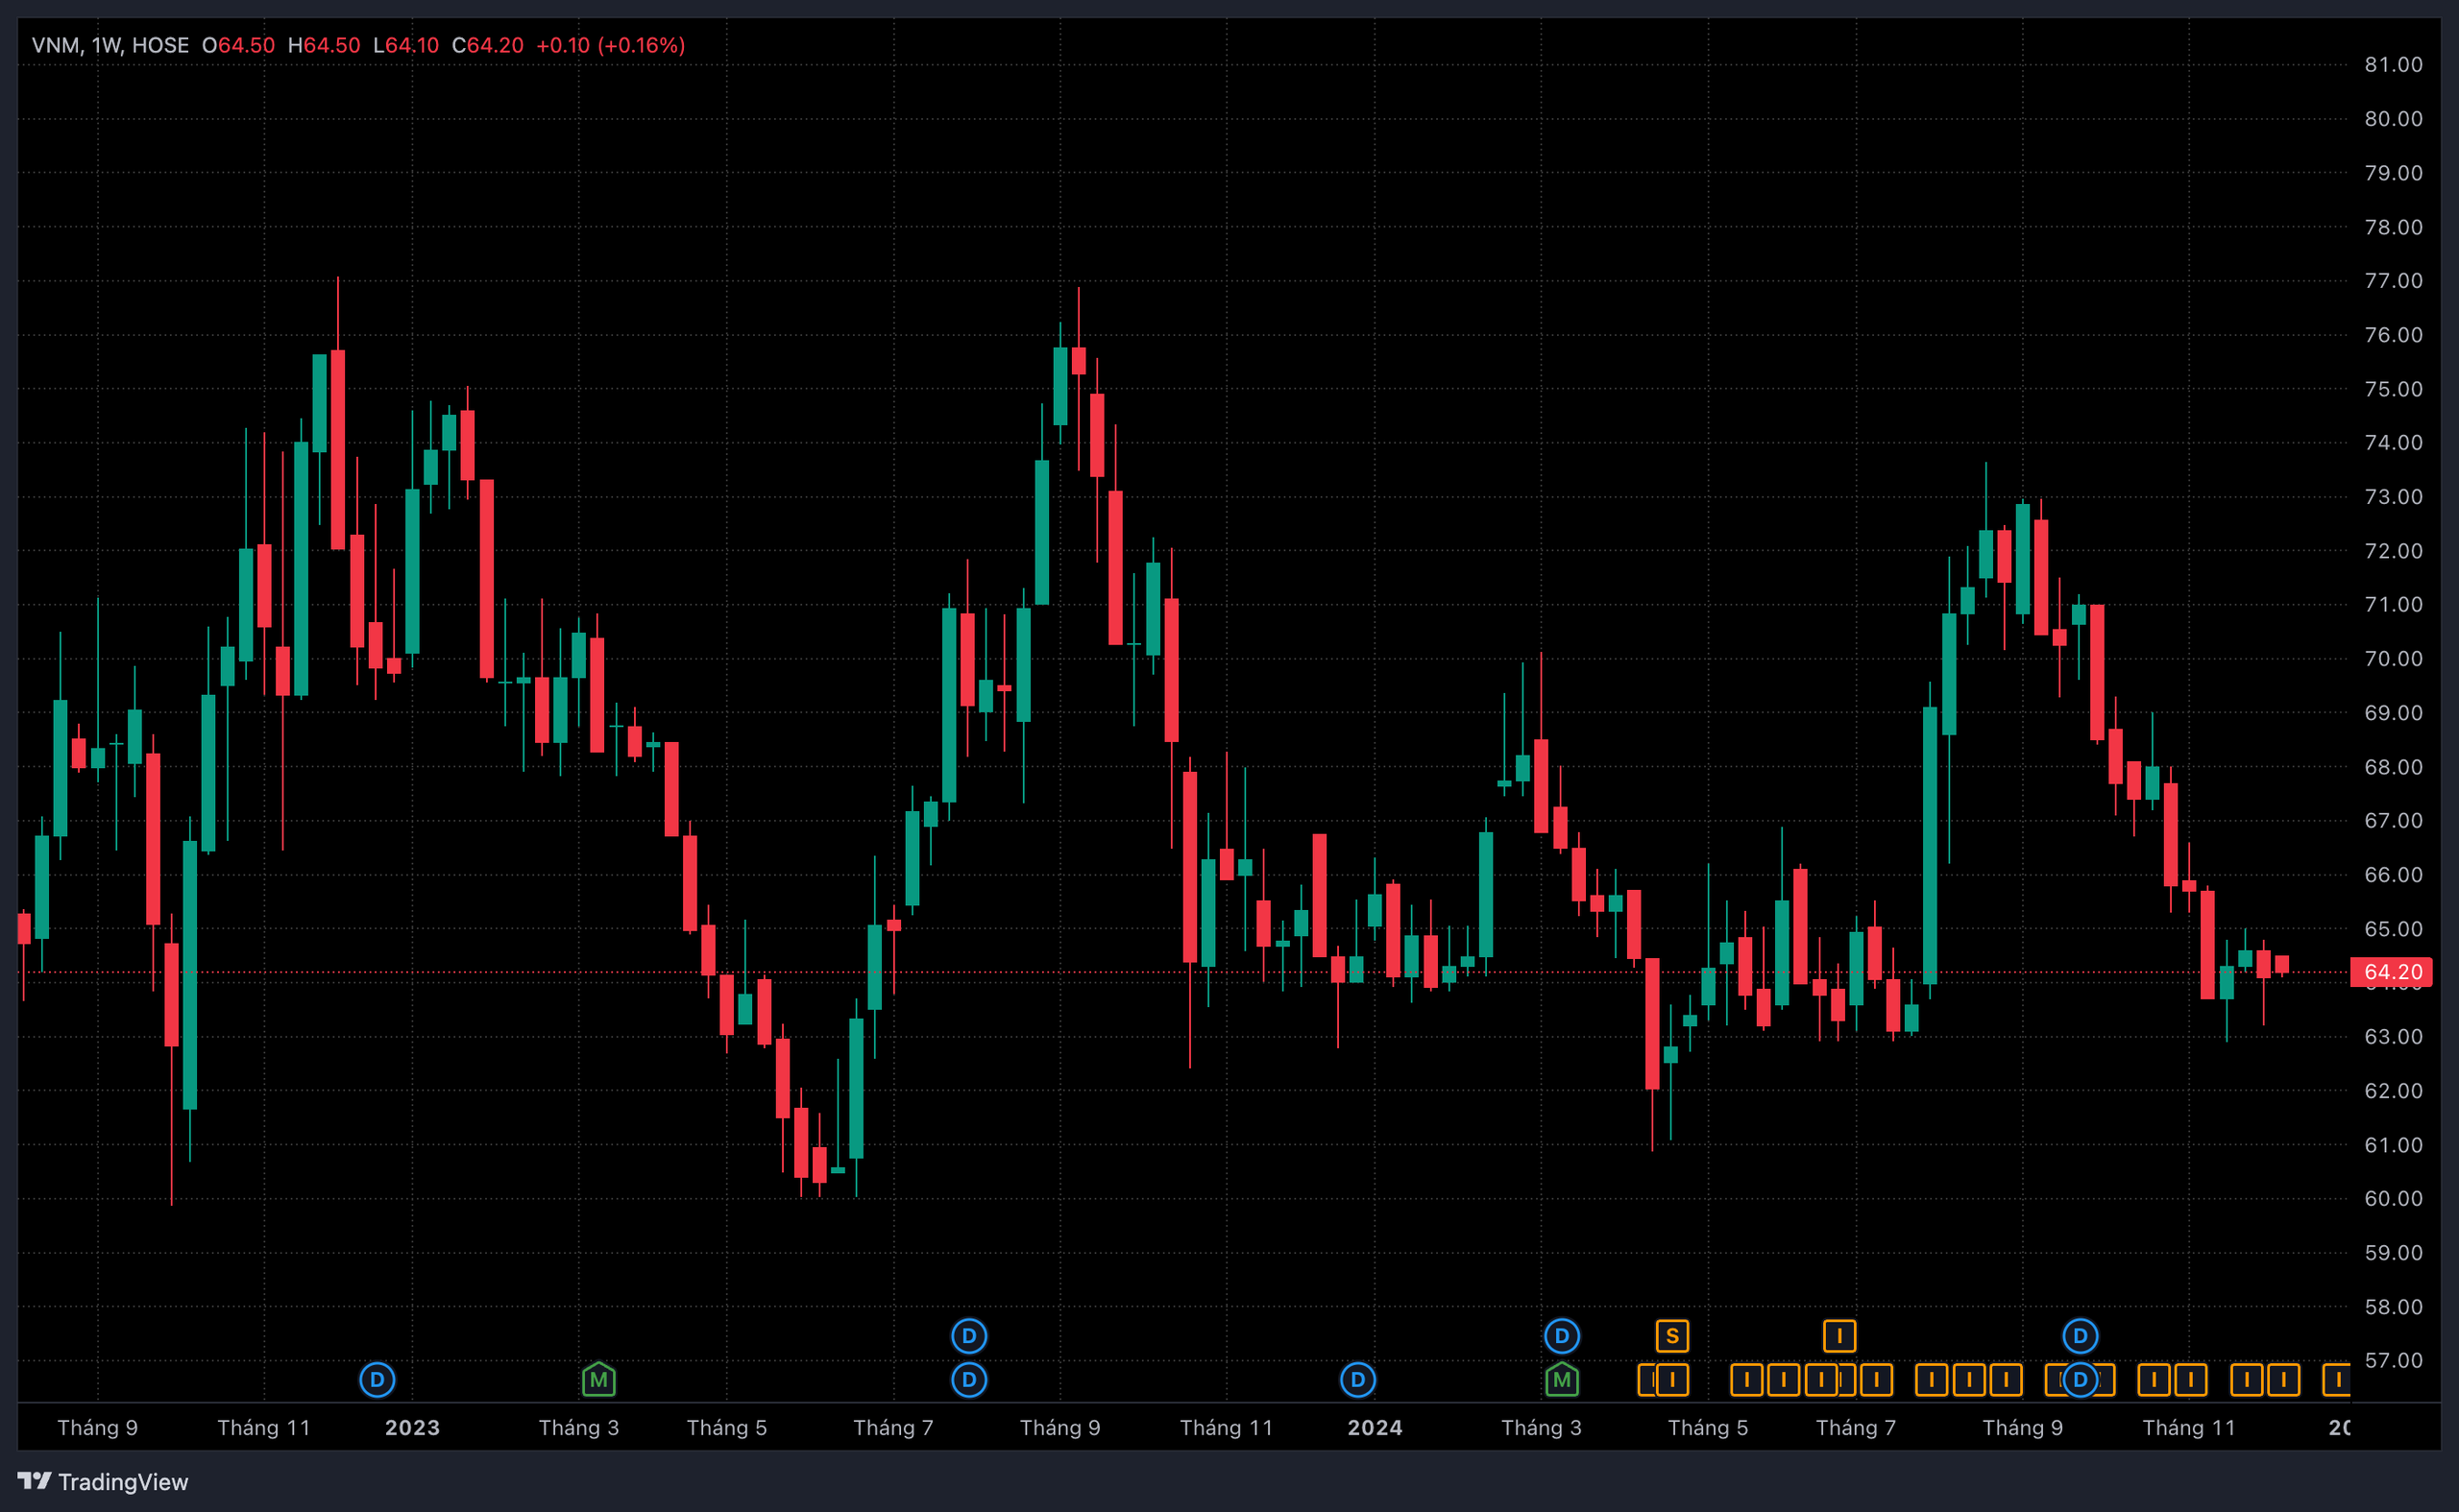Open the TradingView logo link

[x=102, y=1481]
